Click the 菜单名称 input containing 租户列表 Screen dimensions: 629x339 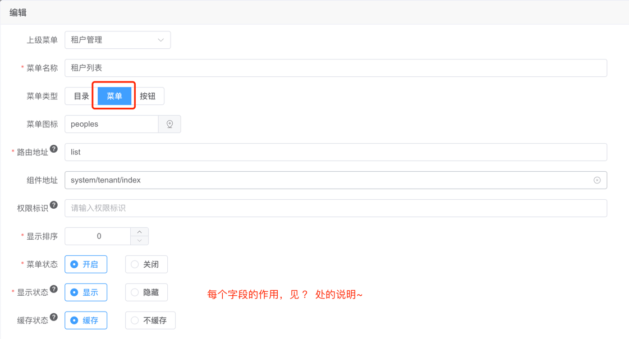pyautogui.click(x=336, y=68)
